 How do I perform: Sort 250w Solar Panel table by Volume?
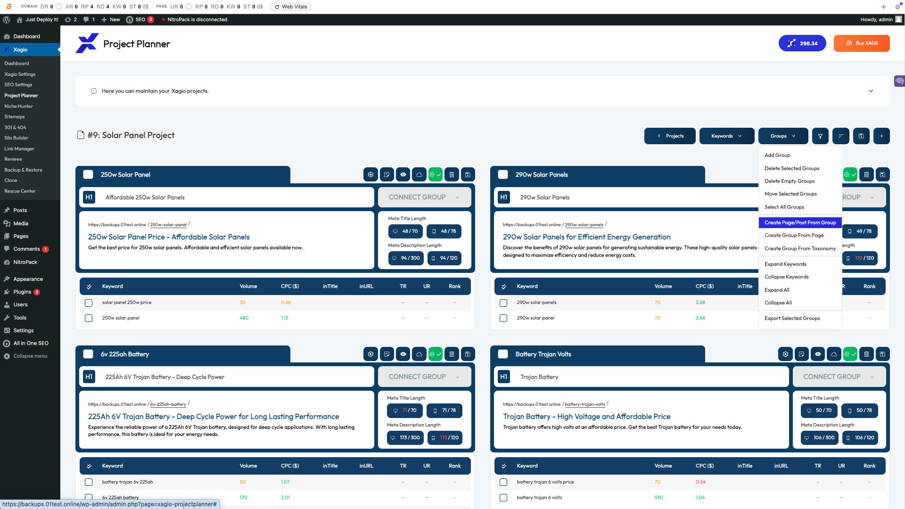(248, 287)
